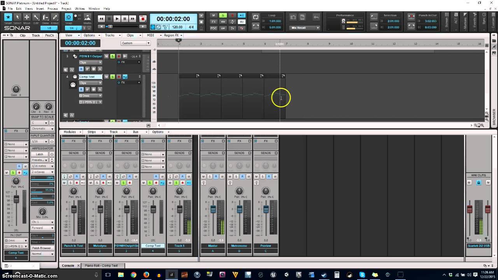Adjust Punch In Test strip fader

tap(74, 210)
